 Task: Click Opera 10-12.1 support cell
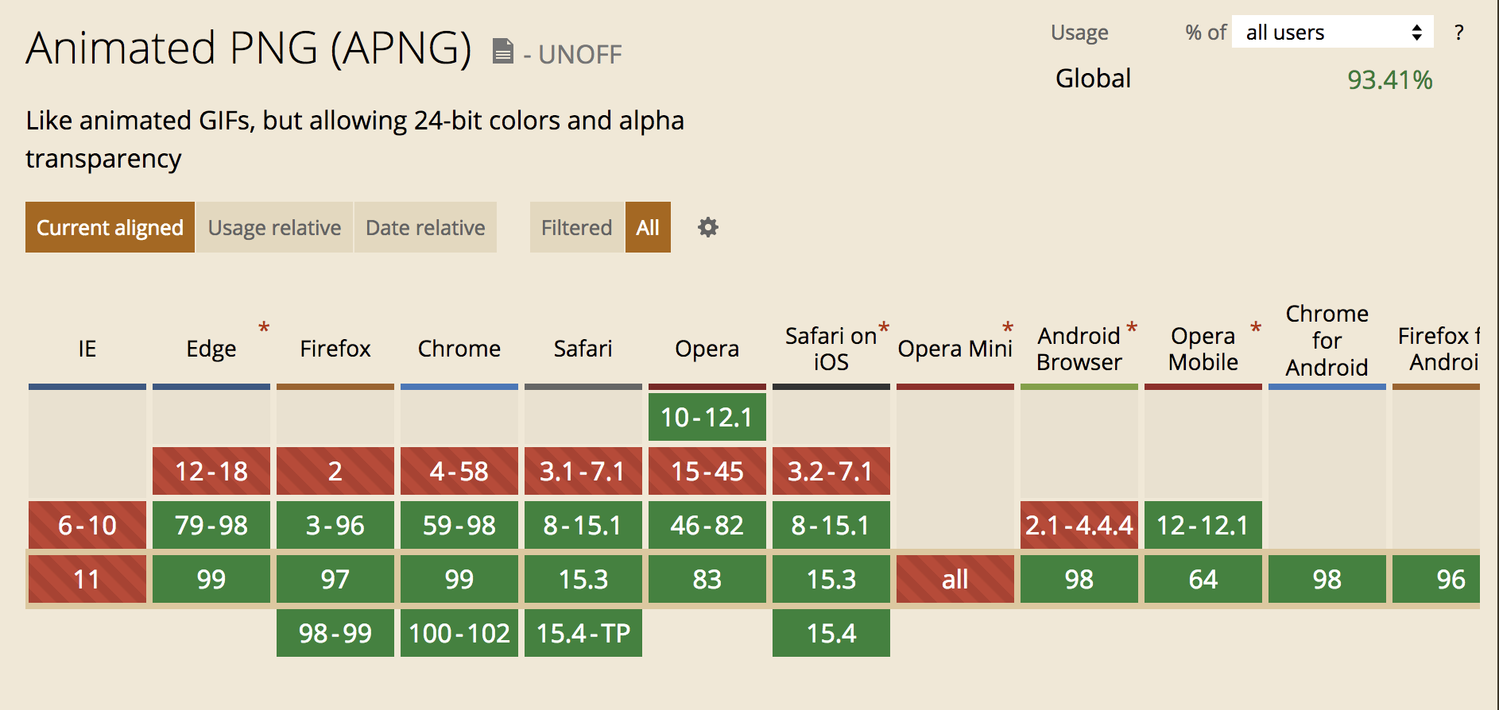click(x=707, y=417)
